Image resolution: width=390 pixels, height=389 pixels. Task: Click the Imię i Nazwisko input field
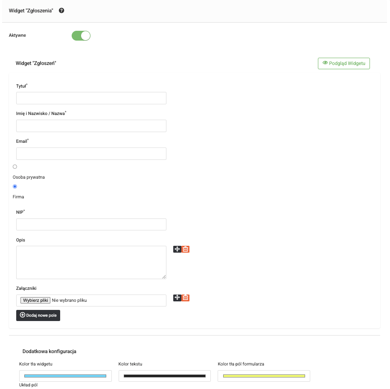tap(91, 126)
